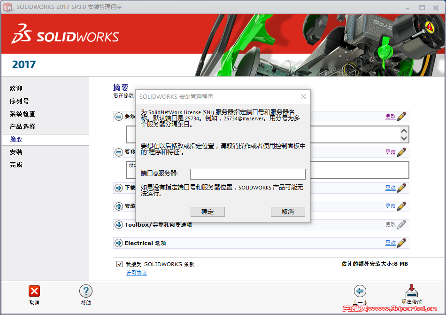Click the list box scroll up arrow
446x315 pixels.
pos(404,131)
